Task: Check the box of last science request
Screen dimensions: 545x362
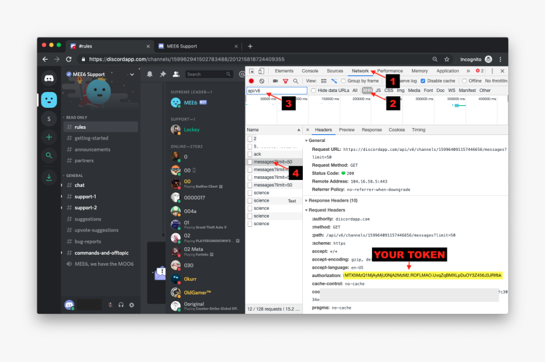Action: (250, 224)
